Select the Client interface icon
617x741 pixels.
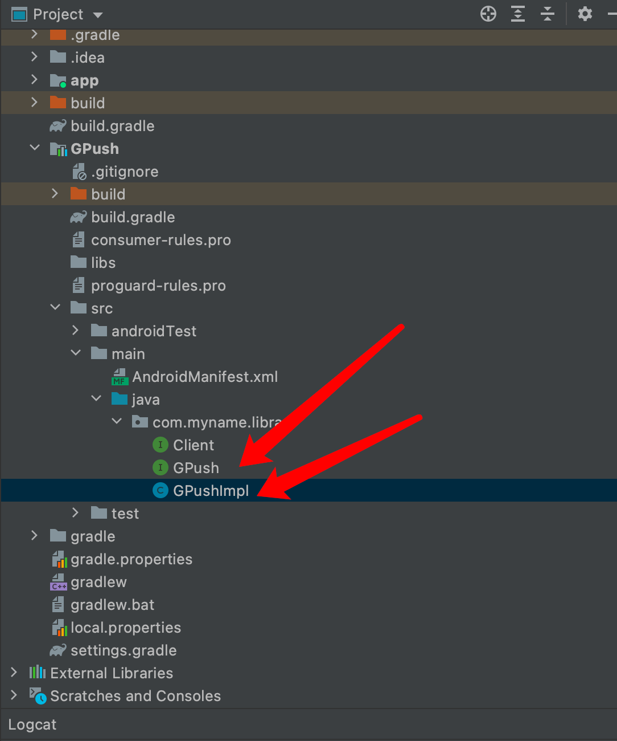coord(161,445)
